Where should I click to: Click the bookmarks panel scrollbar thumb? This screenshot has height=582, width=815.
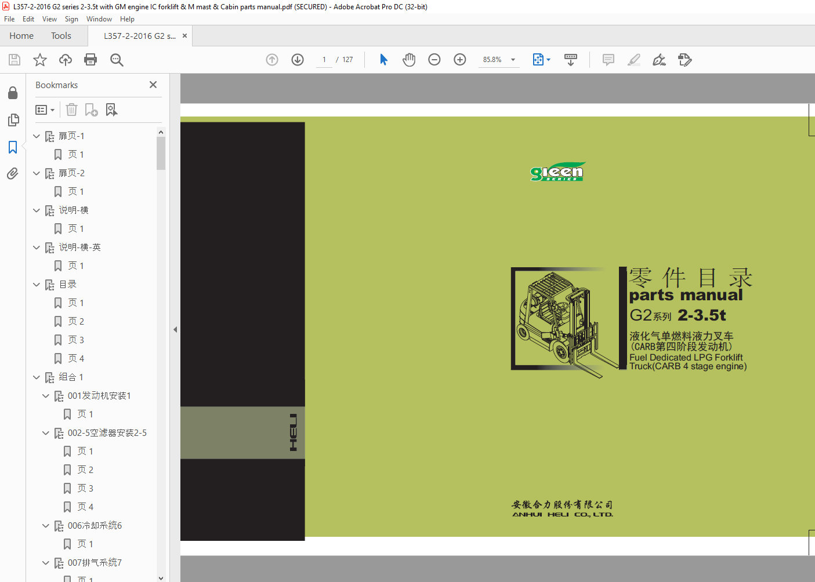tap(161, 153)
